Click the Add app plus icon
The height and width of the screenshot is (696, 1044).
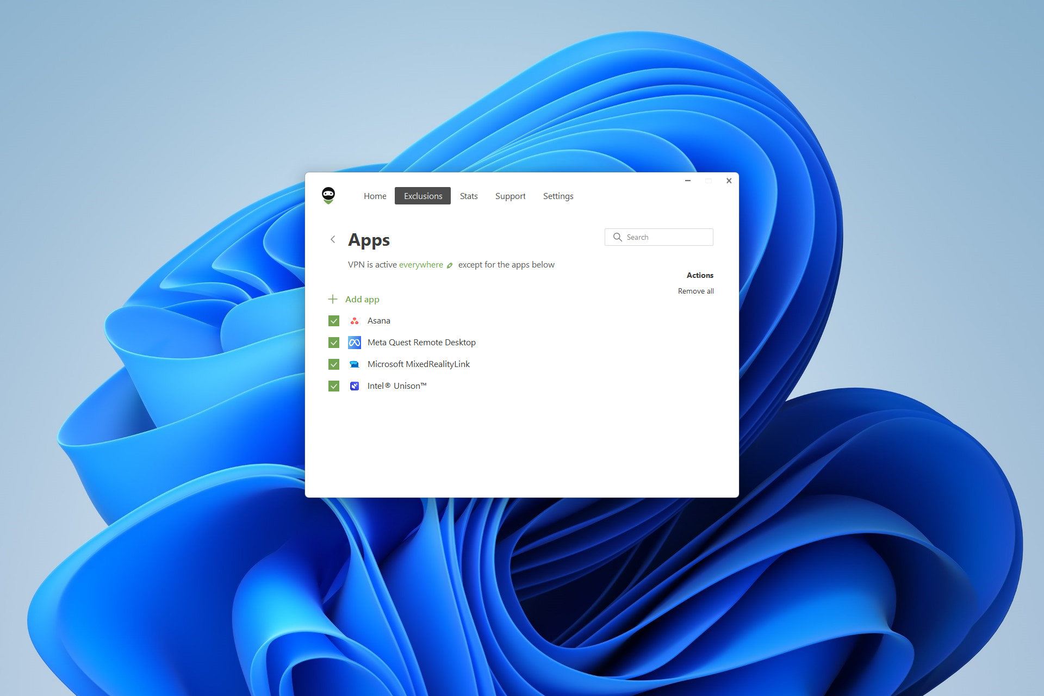(332, 299)
